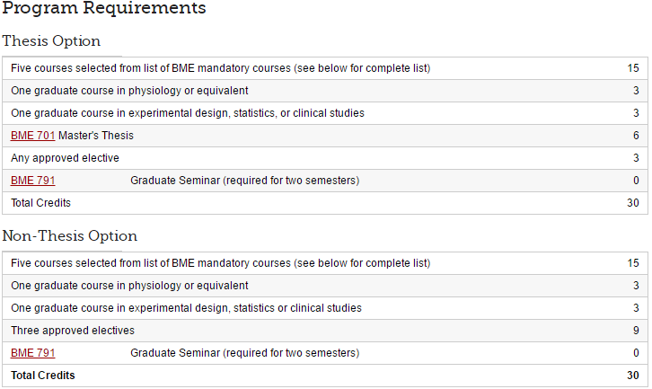This screenshot has height=389, width=652.
Task: Click the Thesis Option heading
Action: click(51, 41)
